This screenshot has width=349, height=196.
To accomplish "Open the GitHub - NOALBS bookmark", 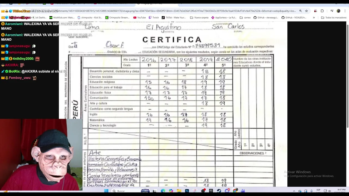I will (x=294, y=17).
